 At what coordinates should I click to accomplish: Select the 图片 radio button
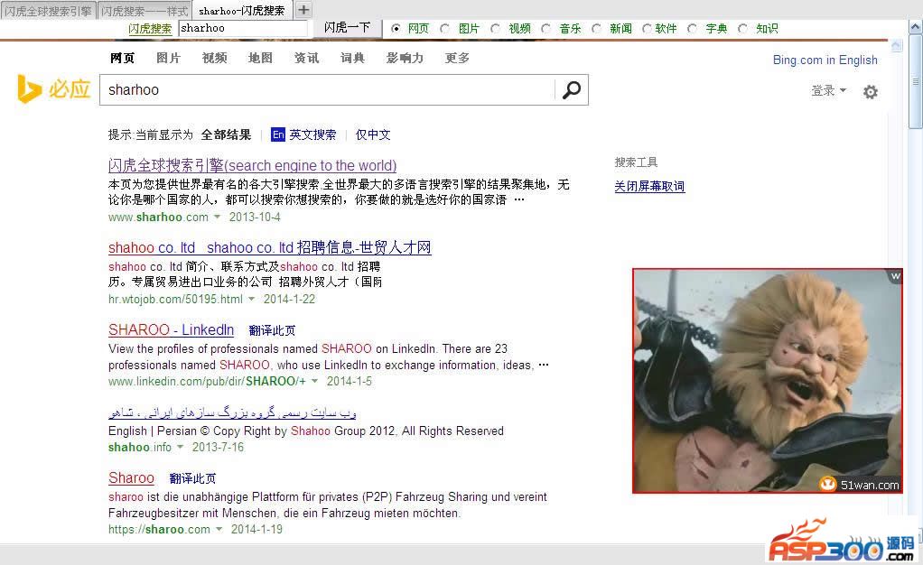(445, 28)
